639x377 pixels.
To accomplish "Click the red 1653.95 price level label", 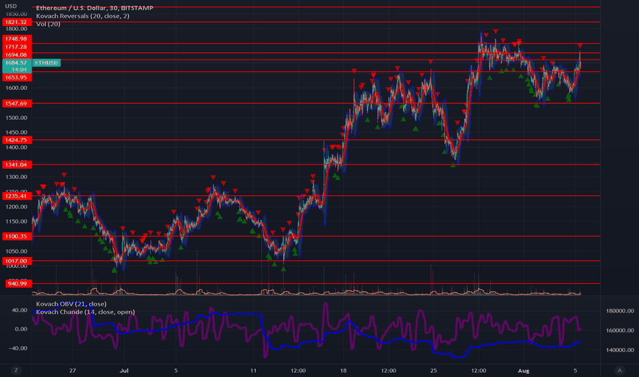I will [16, 77].
